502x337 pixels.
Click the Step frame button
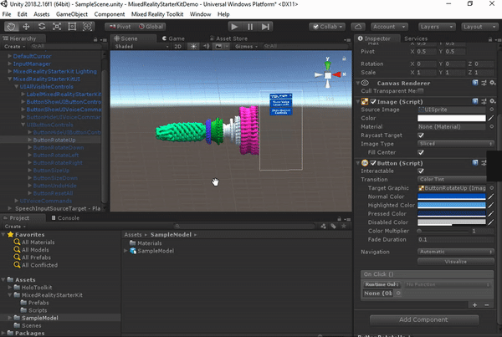267,27
